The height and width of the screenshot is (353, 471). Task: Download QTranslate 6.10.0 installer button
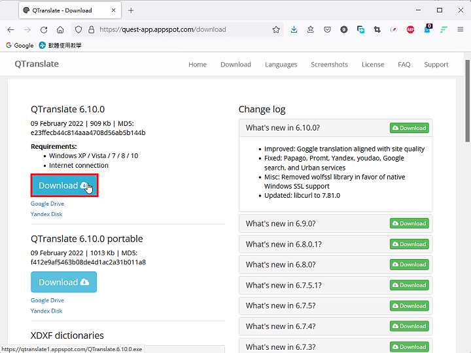point(64,185)
